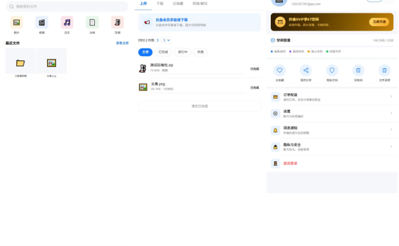Click the storage usage progress bar
The width and height of the screenshot is (399, 246).
point(332,47)
